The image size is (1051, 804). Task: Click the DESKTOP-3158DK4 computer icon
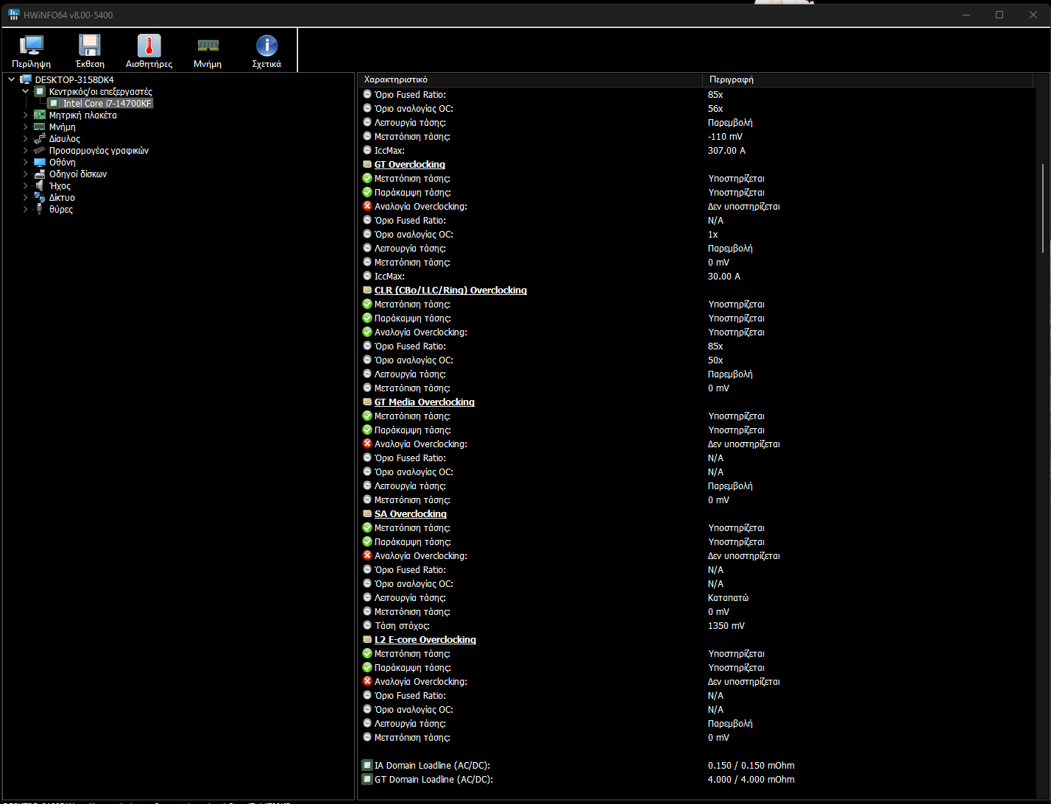point(26,79)
